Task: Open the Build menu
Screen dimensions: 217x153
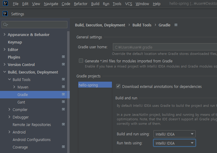Action: (x=95, y=4)
